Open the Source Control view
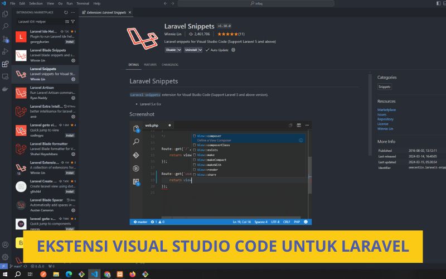 click(x=5, y=39)
